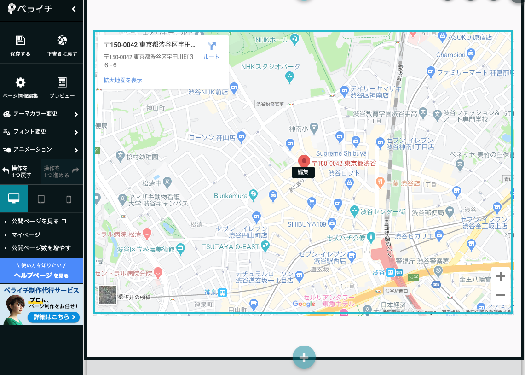The image size is (525, 375).
Task: Open 公開ページ数を増やす link
Action: pyautogui.click(x=41, y=248)
